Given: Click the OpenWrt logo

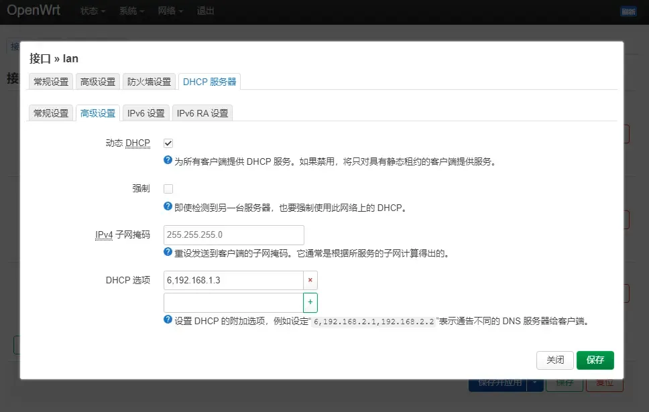Looking at the screenshot, I should tap(34, 11).
